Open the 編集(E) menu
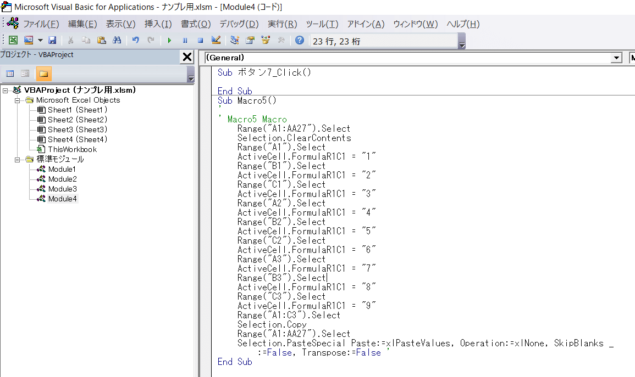The height and width of the screenshot is (377, 635). [82, 24]
